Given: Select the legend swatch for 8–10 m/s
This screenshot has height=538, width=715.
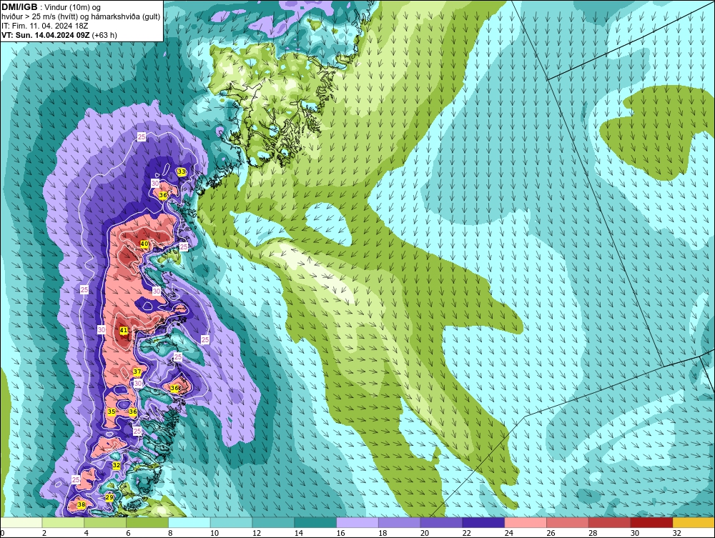Looking at the screenshot, I should pos(189,522).
